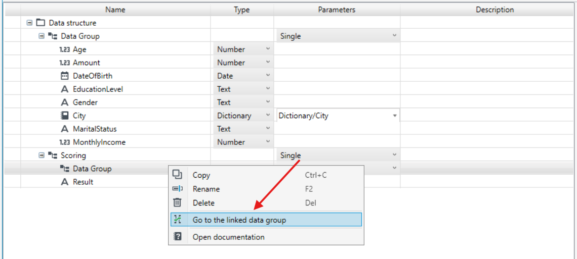Select the DateOfBirth row name
Viewport: 577px width, 259px height.
coord(93,76)
